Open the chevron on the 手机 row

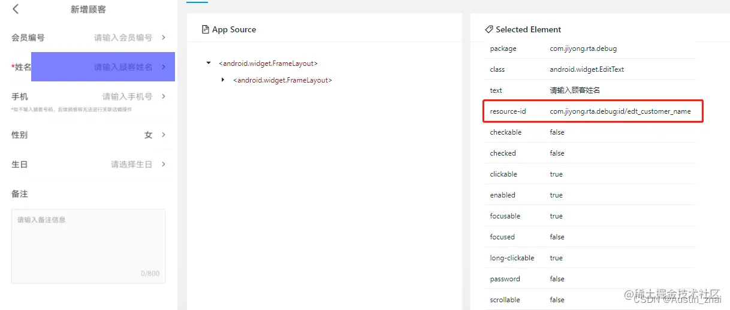click(164, 96)
